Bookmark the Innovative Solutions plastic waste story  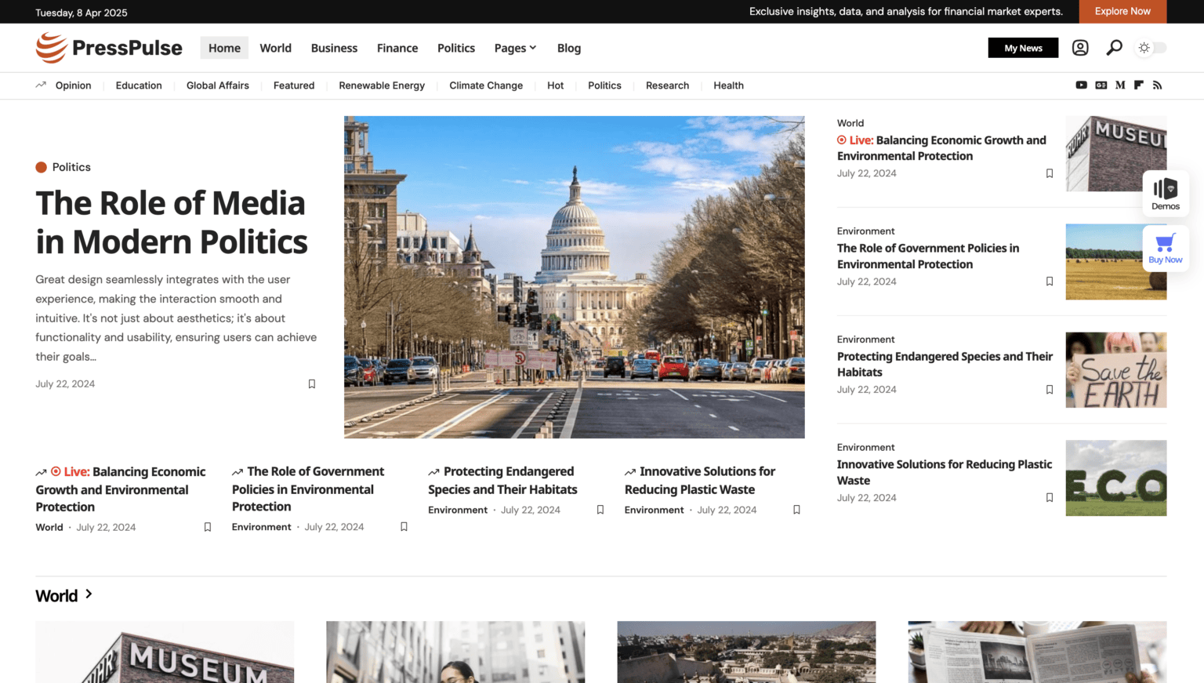(x=1050, y=497)
